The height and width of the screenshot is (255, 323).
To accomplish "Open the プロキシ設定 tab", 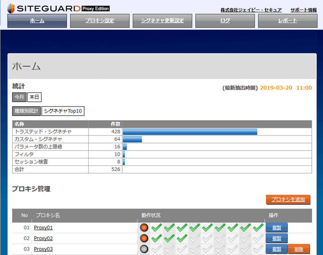I will tap(99, 21).
